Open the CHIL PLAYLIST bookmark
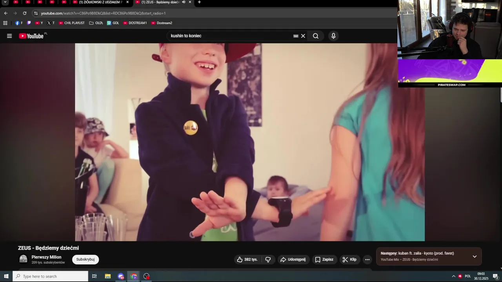Image resolution: width=502 pixels, height=282 pixels. [x=72, y=23]
